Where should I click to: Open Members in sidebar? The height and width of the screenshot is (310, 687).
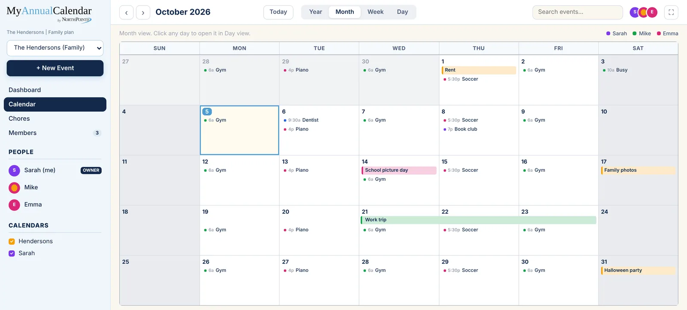[55, 133]
